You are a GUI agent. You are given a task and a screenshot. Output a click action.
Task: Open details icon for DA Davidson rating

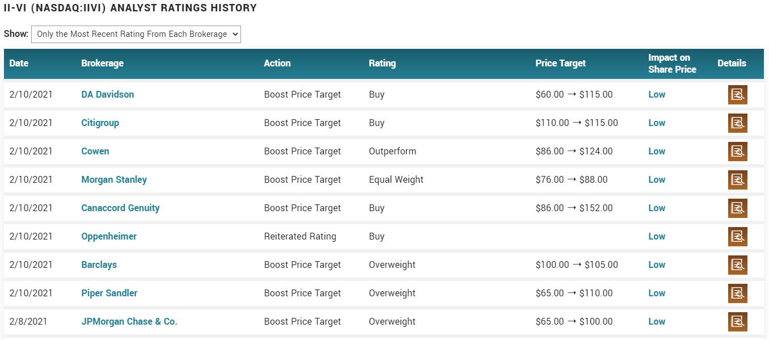(x=737, y=95)
